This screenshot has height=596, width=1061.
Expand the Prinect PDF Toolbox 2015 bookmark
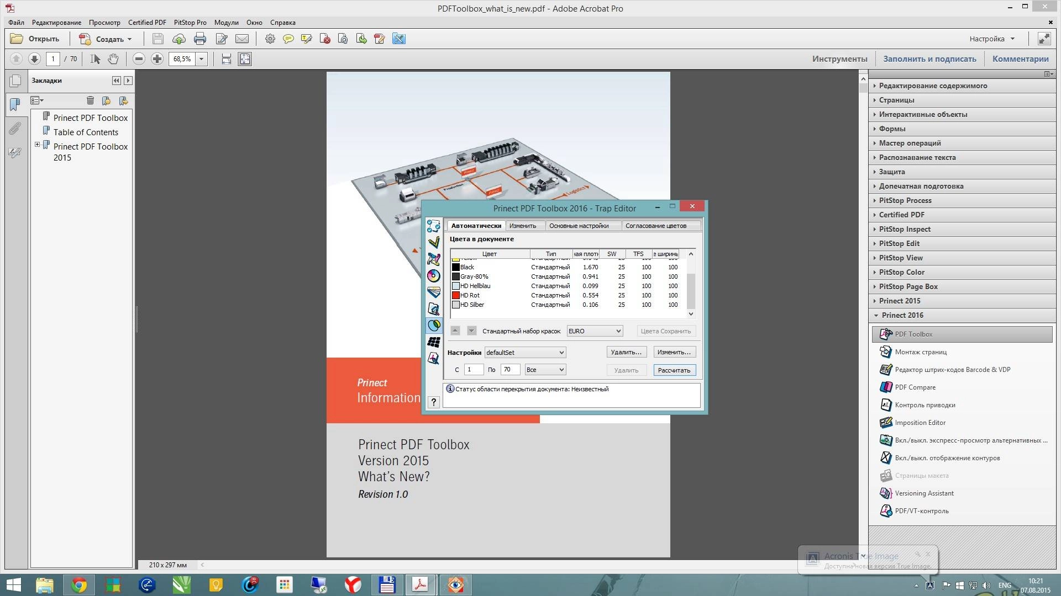point(37,145)
